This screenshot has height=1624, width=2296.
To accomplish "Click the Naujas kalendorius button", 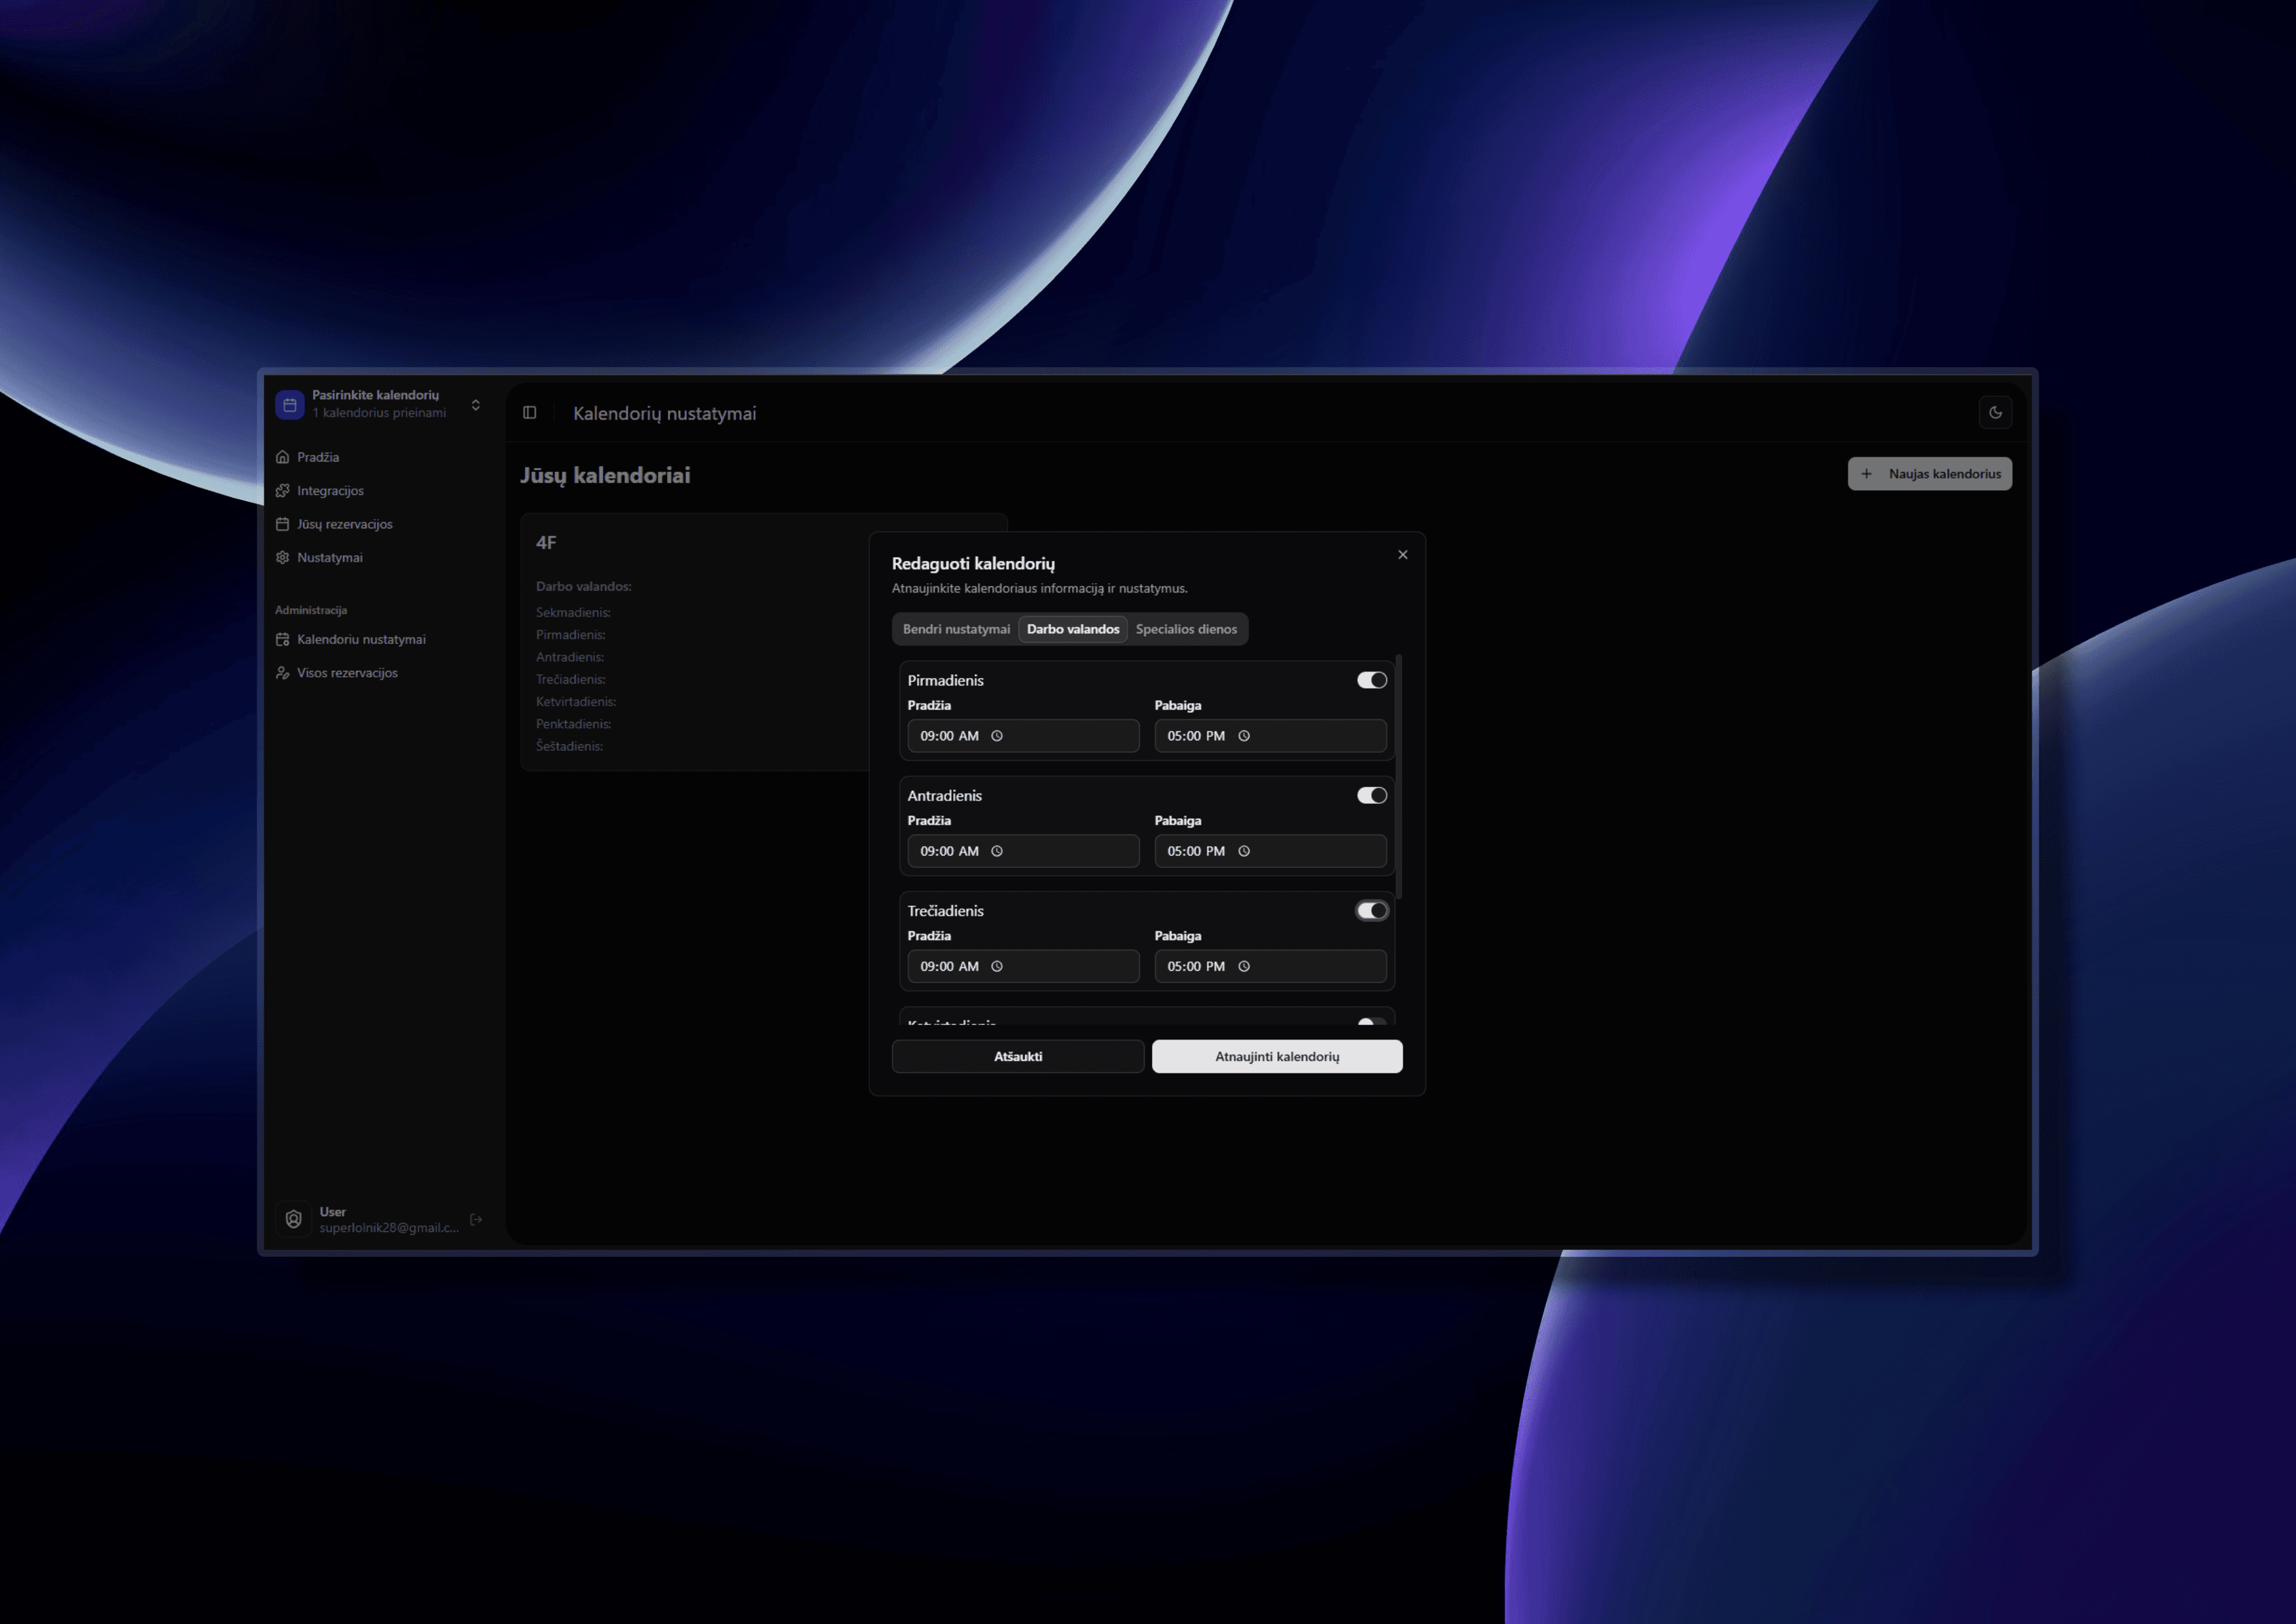I will tap(1929, 474).
